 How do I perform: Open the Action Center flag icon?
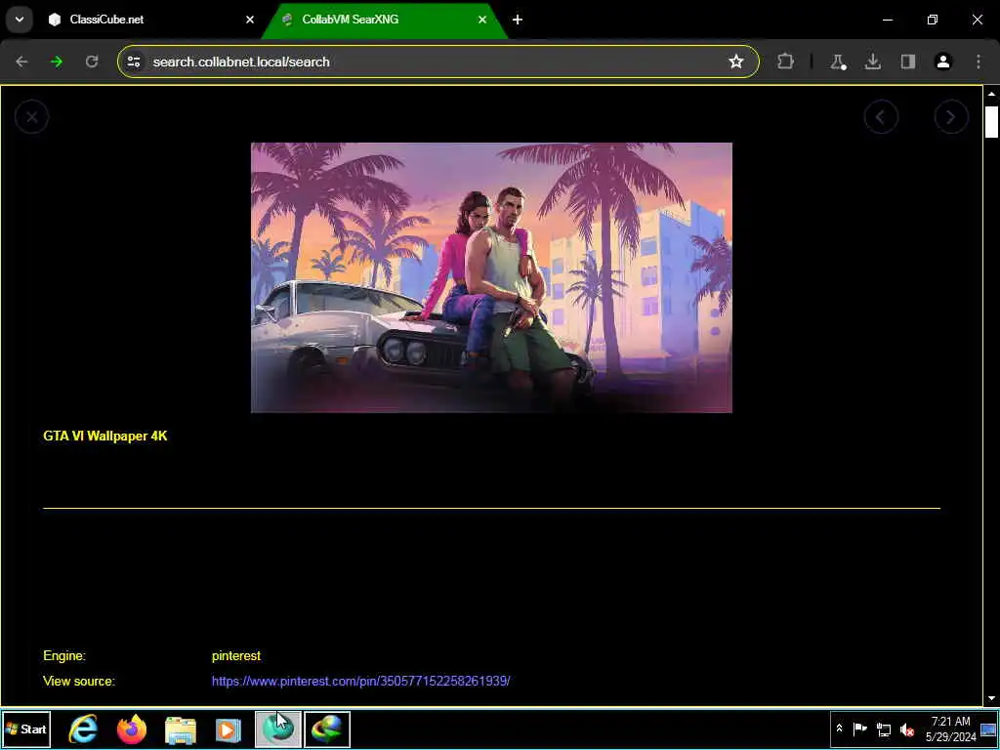click(x=859, y=729)
